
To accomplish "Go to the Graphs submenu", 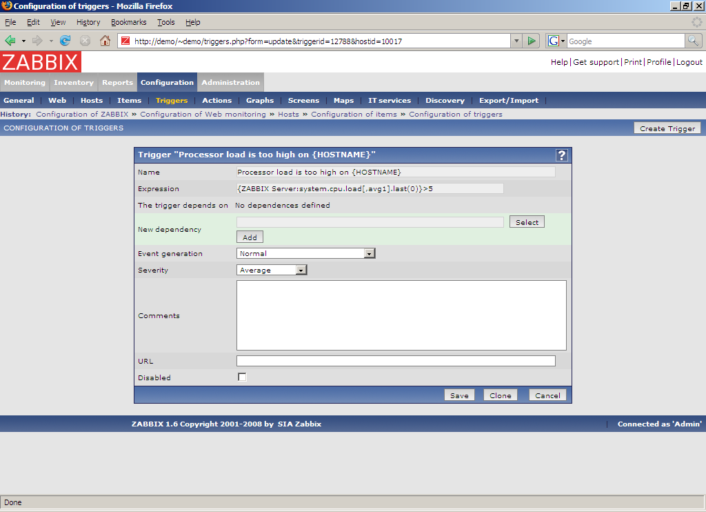I will coord(260,101).
